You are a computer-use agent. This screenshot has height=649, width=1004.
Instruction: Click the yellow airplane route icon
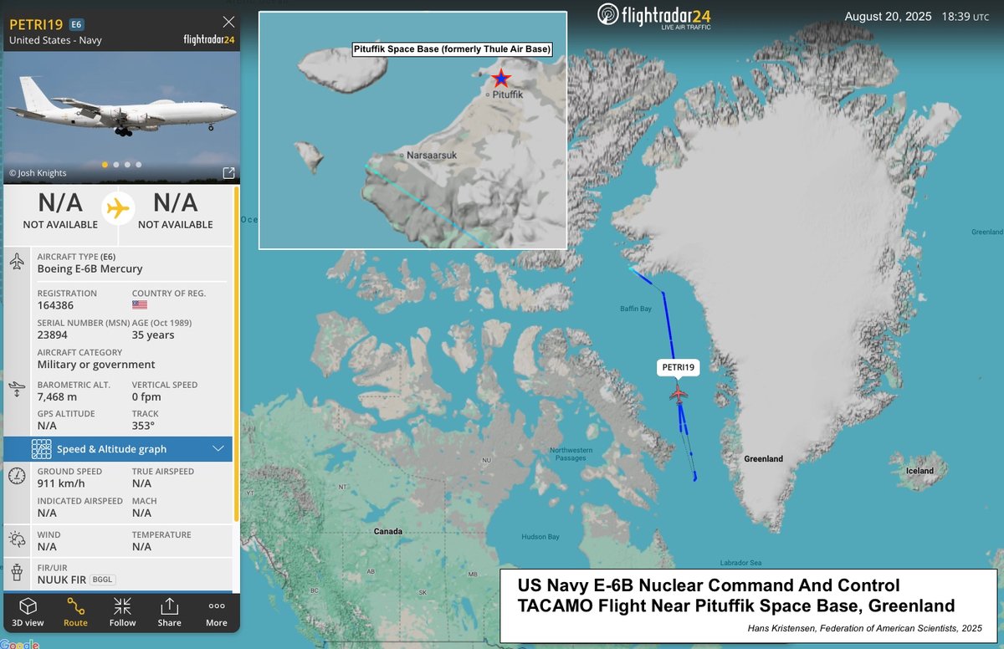pos(119,207)
